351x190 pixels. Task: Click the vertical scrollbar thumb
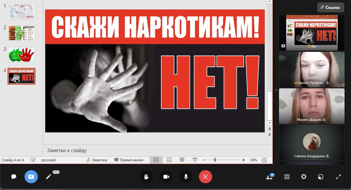(269, 106)
